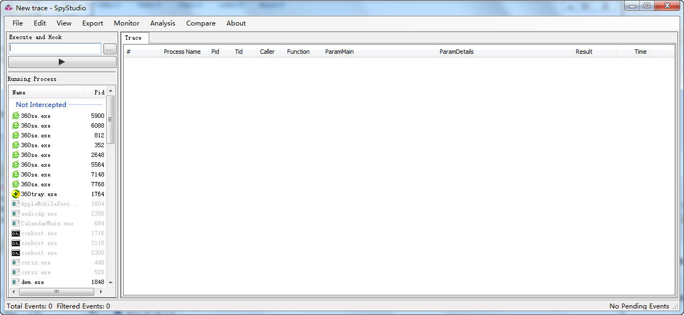This screenshot has width=684, height=315.
Task: Click the ParamMain column header
Action: (380, 52)
